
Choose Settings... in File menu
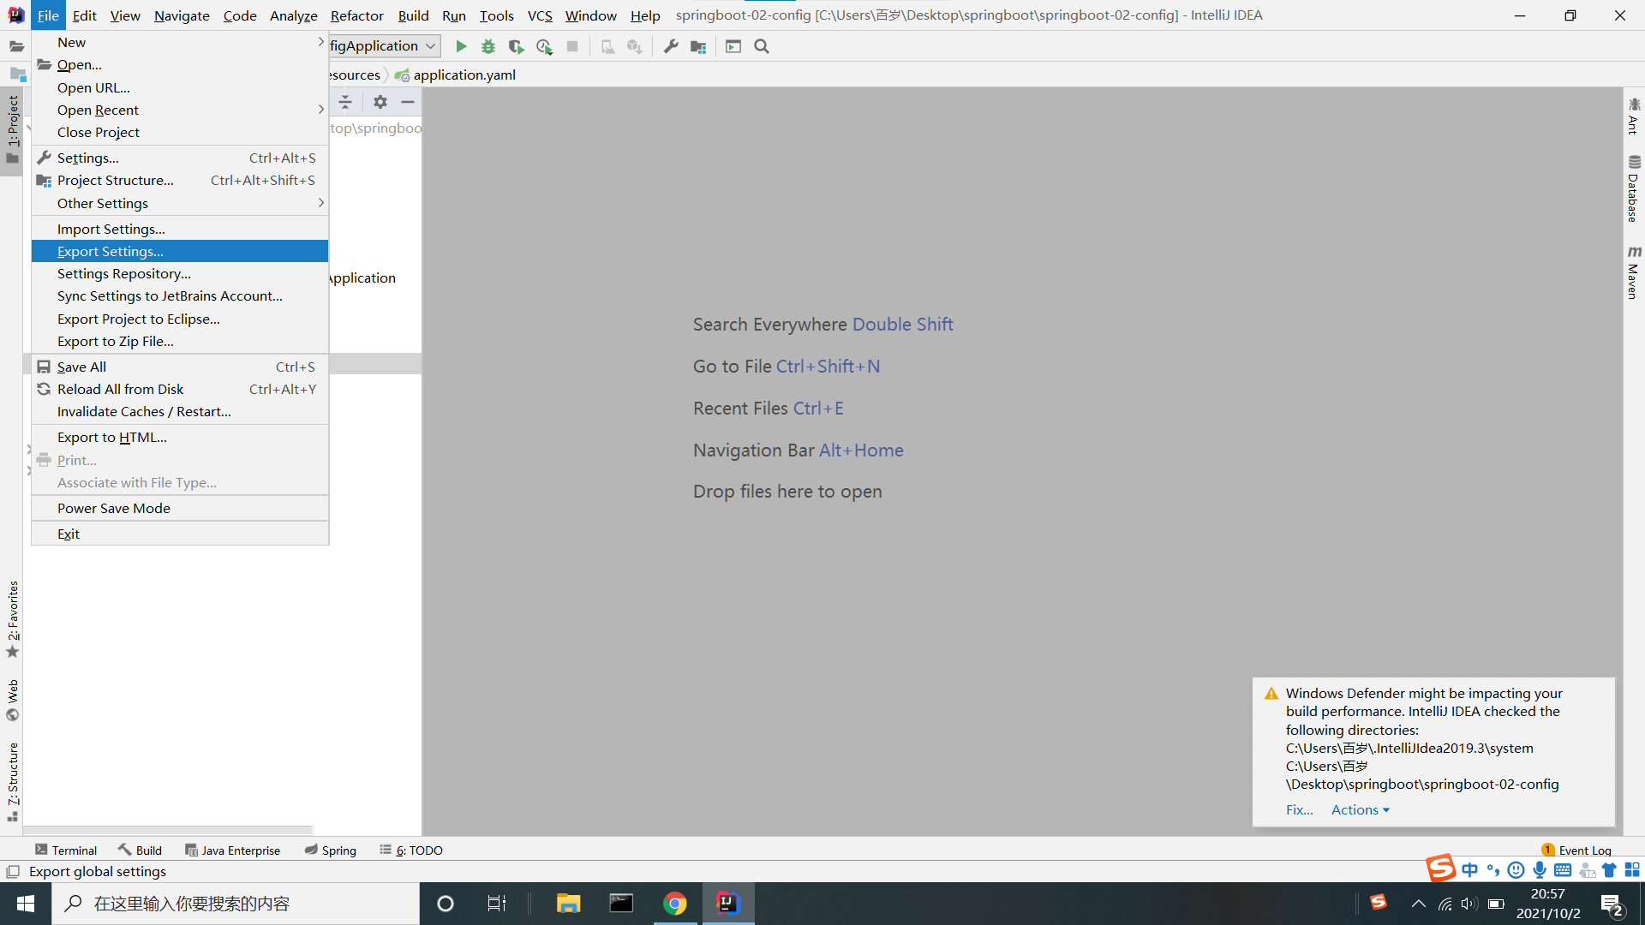tap(180, 158)
